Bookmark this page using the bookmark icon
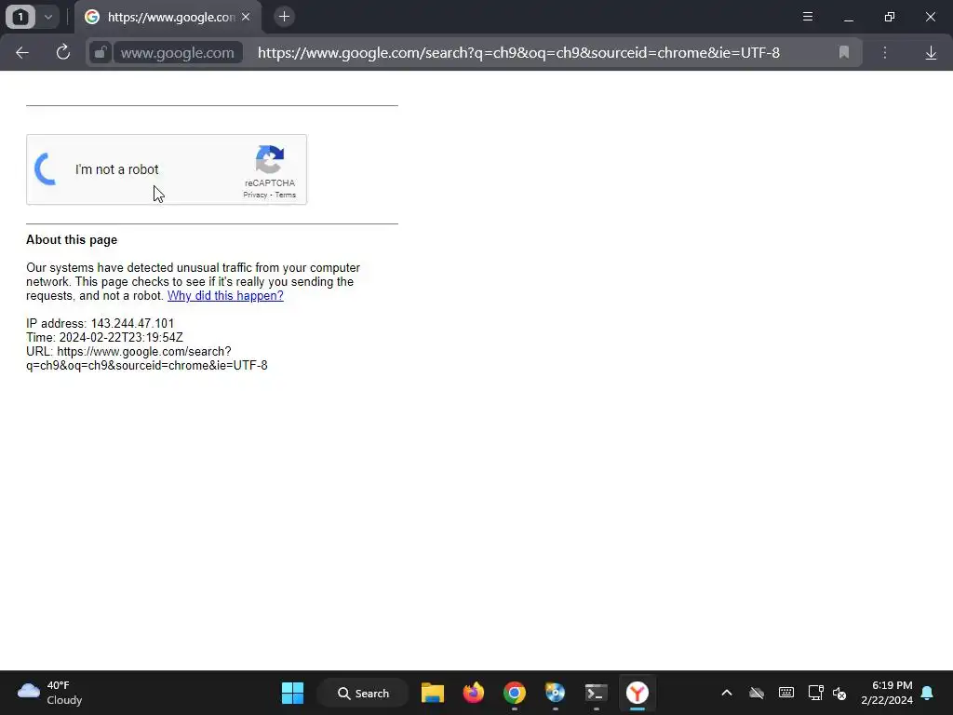 [x=843, y=53]
